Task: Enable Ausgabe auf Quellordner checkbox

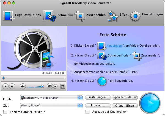Action: 87,112
